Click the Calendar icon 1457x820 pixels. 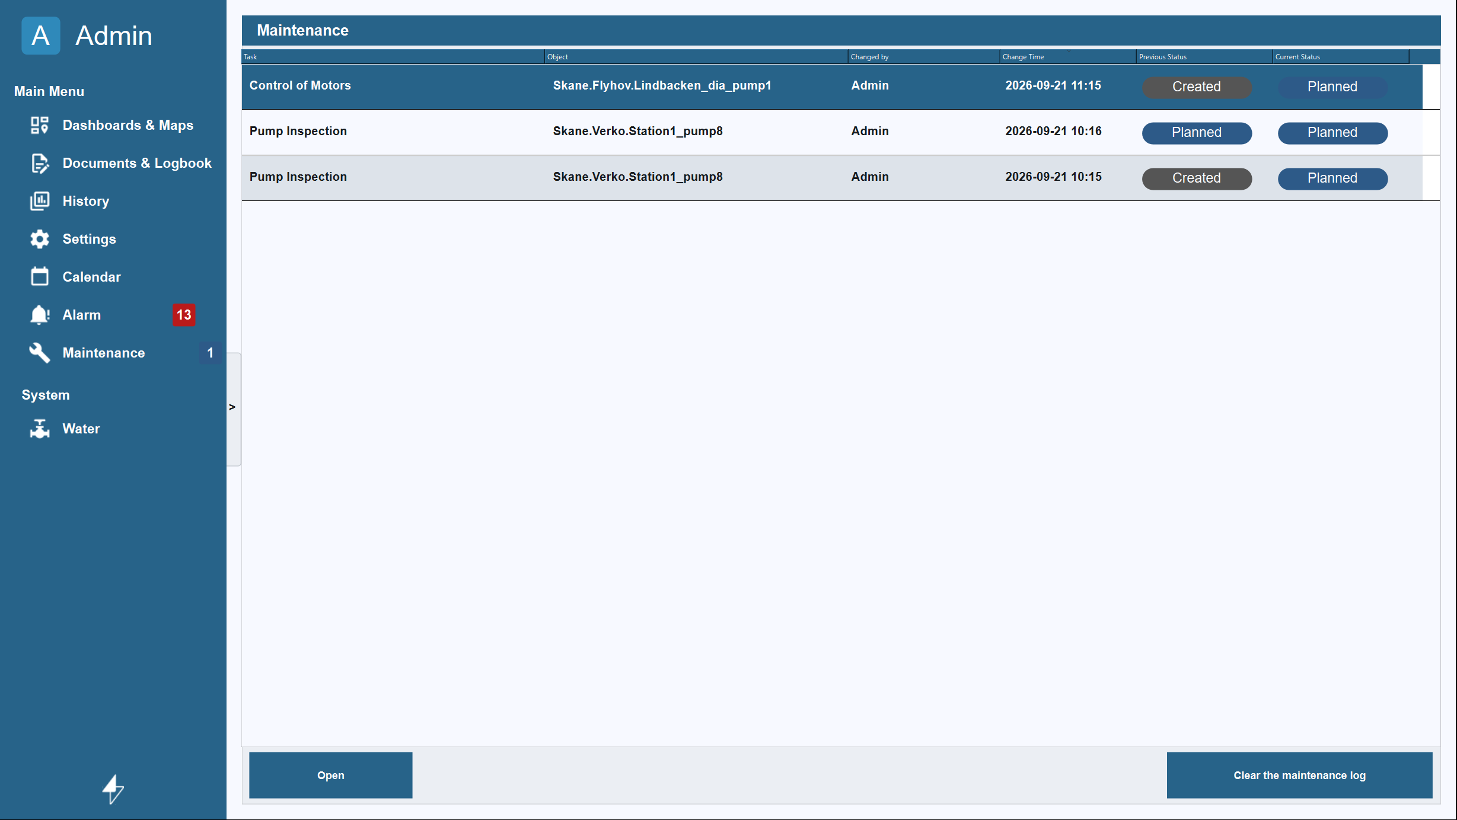[x=40, y=277]
